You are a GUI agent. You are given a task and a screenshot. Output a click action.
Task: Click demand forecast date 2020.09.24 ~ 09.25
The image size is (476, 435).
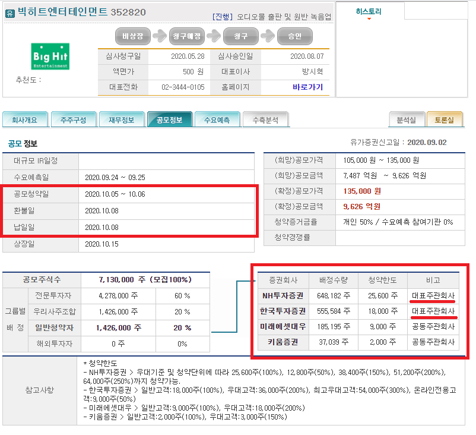click(115, 178)
